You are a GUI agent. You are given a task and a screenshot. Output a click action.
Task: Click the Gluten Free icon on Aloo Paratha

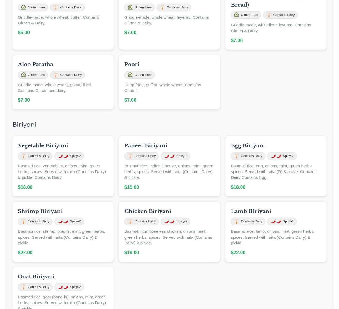[24, 75]
